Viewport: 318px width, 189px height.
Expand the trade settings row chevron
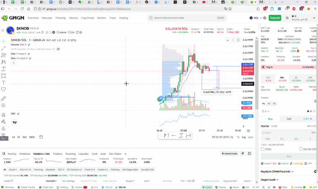[x=316, y=163]
